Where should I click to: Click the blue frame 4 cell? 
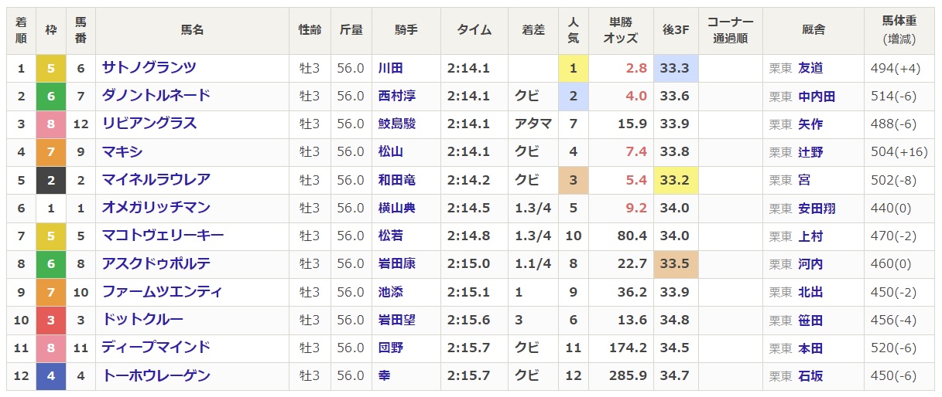click(51, 376)
